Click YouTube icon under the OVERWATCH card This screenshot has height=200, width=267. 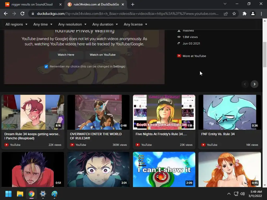click(72, 145)
